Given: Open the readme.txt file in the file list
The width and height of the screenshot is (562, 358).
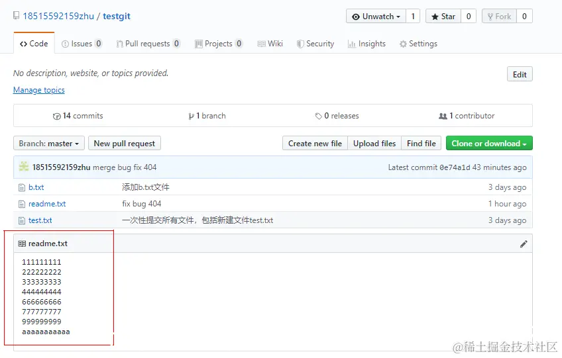Looking at the screenshot, I should pos(47,204).
